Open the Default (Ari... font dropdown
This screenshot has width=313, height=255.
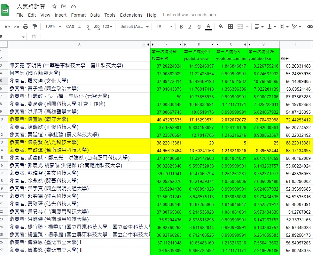click(x=135, y=27)
